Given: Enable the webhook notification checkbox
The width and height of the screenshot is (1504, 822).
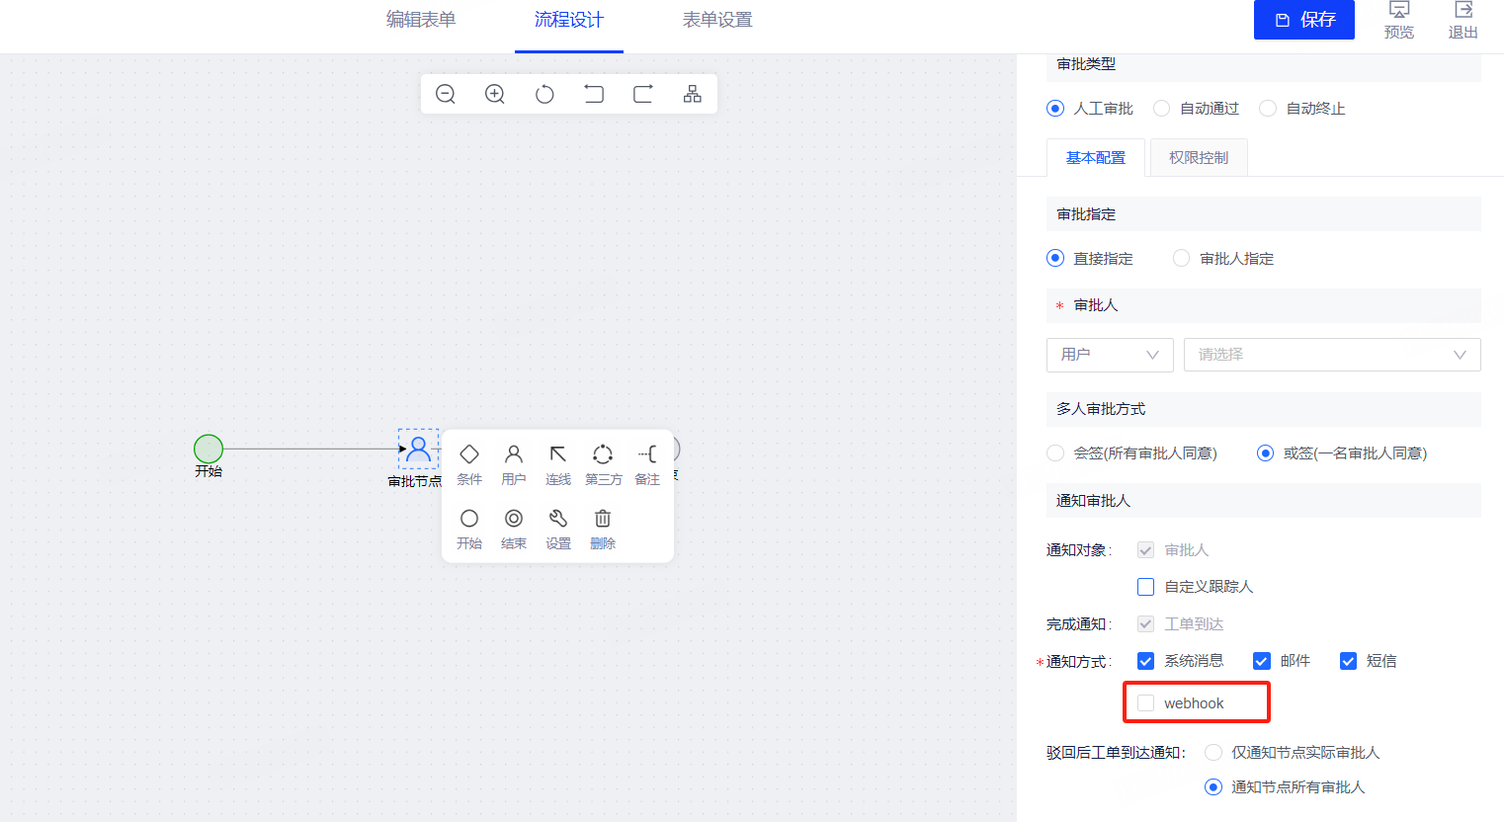Looking at the screenshot, I should click(x=1146, y=703).
